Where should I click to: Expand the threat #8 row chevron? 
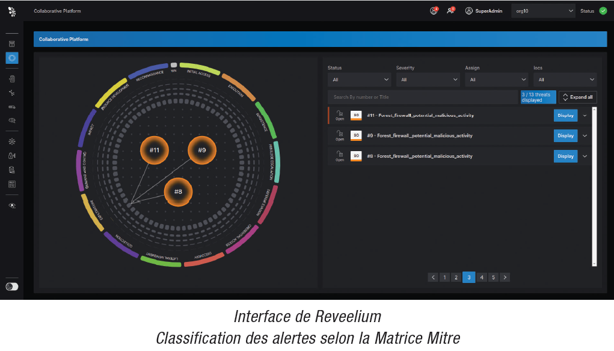point(585,156)
